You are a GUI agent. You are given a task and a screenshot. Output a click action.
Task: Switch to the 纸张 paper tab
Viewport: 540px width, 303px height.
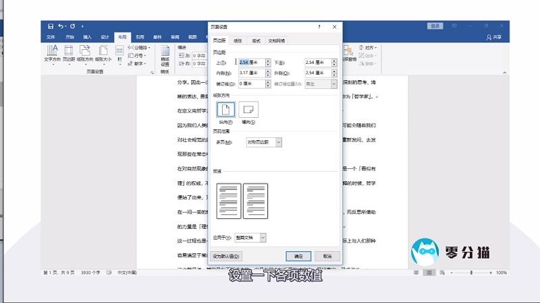(x=238, y=40)
